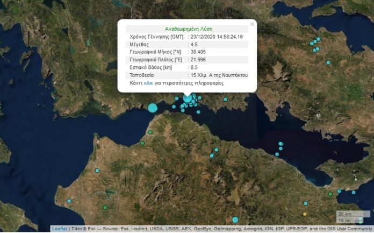Select the lone cyan marker east of the epicenter cluster
The height and width of the screenshot is (233, 374).
[226, 100]
